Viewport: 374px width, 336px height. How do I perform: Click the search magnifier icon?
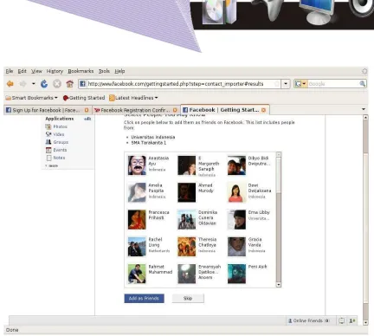click(363, 84)
